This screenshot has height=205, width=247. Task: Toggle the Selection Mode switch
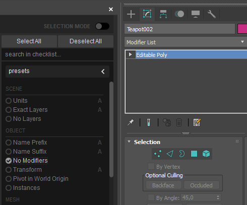(x=102, y=26)
